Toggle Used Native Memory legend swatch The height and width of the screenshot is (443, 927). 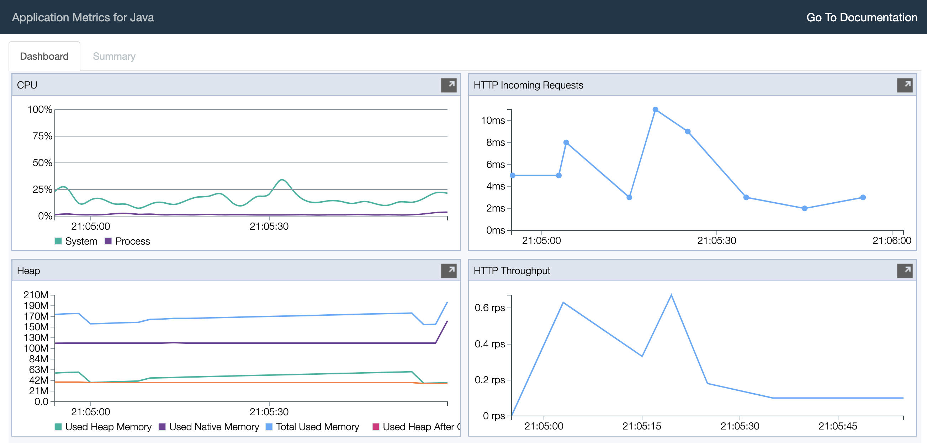click(162, 426)
